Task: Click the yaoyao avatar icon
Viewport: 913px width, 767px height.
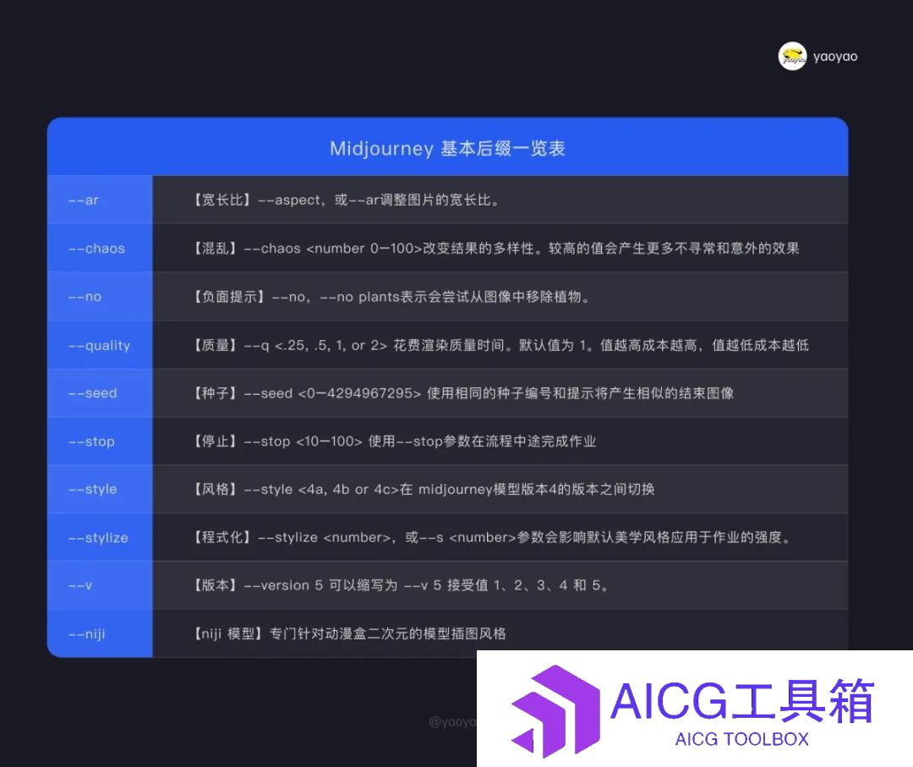Action: 792,57
